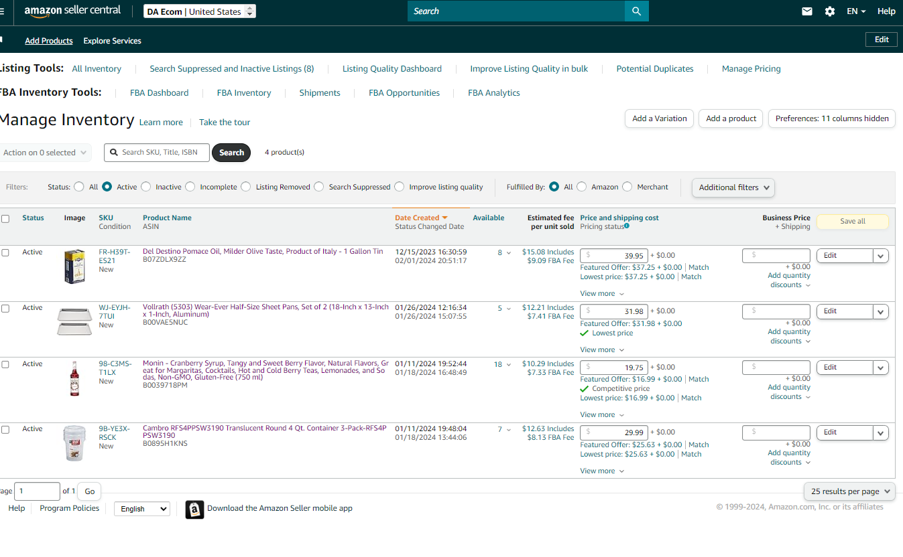The width and height of the screenshot is (903, 557).
Task: Click the price field showing 39.95
Action: pyautogui.click(x=614, y=256)
